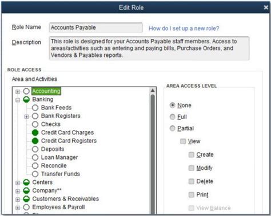
Task: Click the Centers half-filled access icon
Action: [26, 182]
